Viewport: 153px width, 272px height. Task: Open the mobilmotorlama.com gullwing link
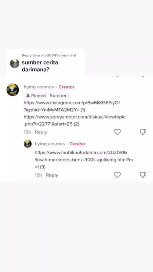84,160
